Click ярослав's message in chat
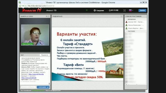This screenshot has width=166, height=93. 30,80
